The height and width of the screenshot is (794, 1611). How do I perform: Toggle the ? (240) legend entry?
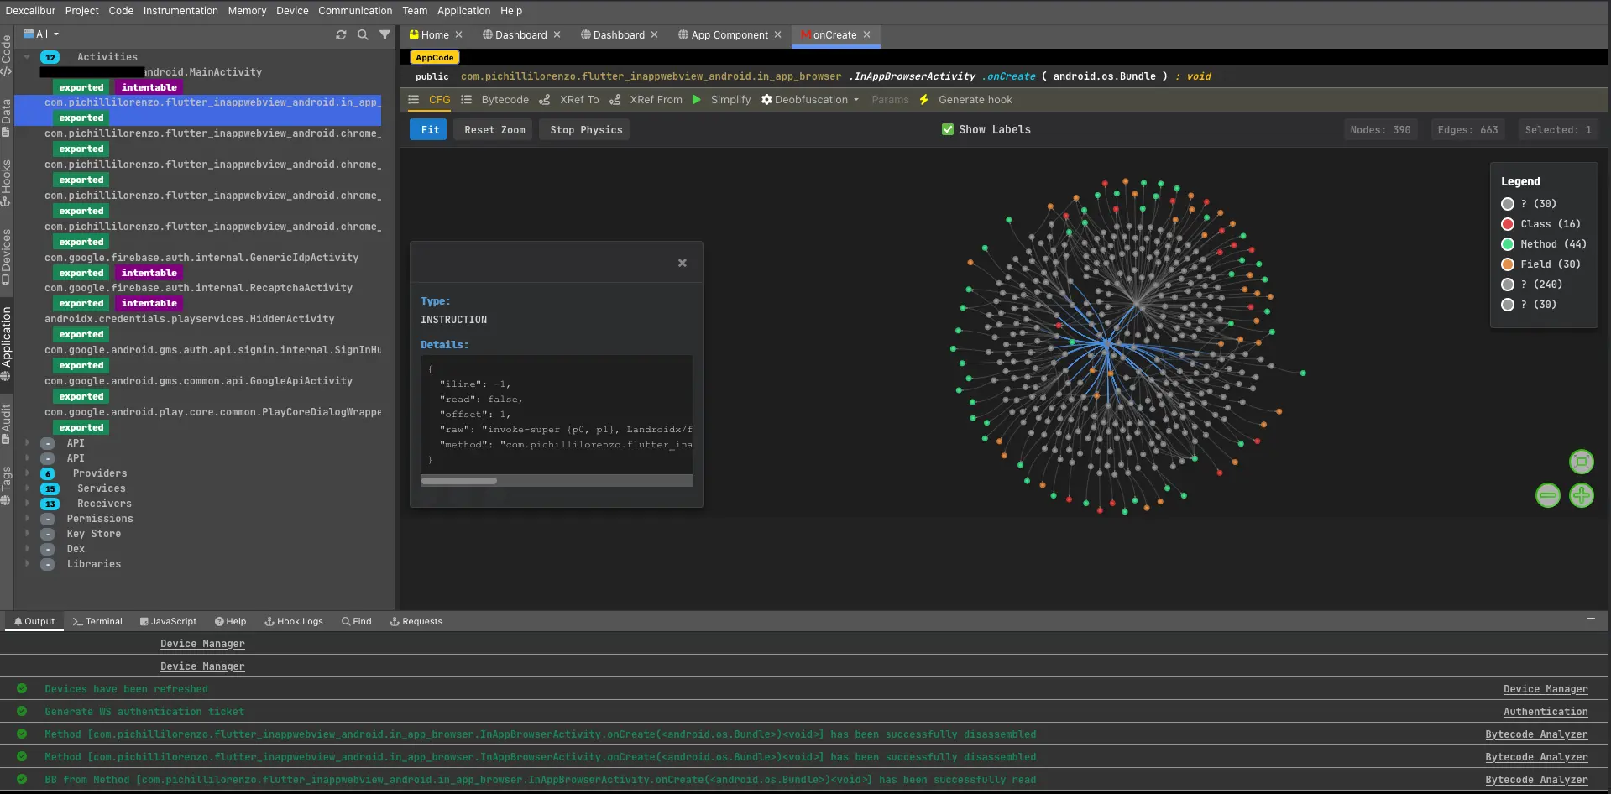coord(1532,285)
